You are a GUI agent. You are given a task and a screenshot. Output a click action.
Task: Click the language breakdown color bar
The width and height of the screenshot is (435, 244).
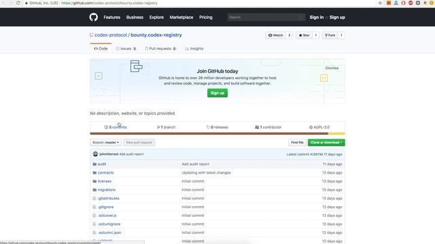[217, 134]
